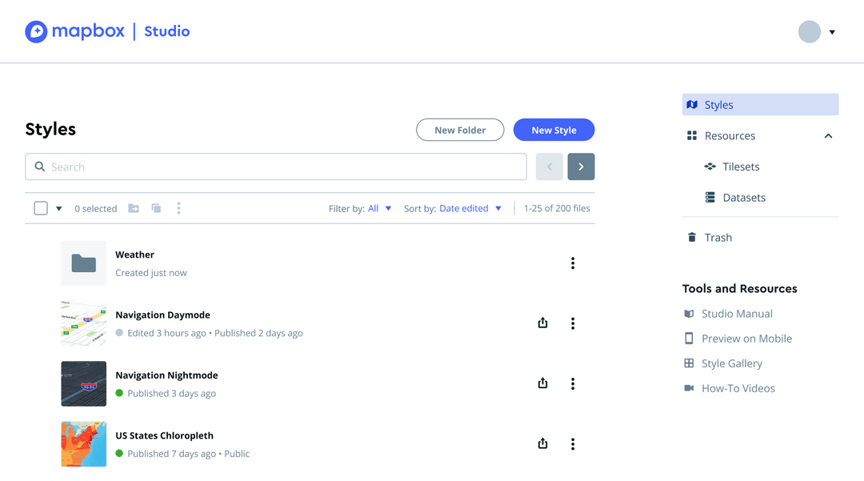Click the New Folder button

click(460, 130)
